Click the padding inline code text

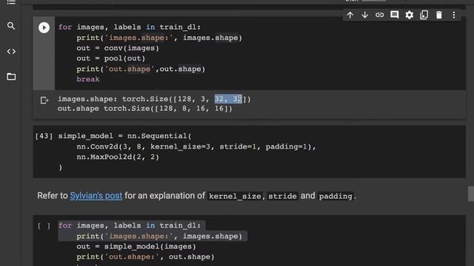coord(336,197)
